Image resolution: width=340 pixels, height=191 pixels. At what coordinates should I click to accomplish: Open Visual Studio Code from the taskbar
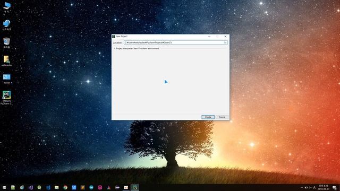(48, 187)
